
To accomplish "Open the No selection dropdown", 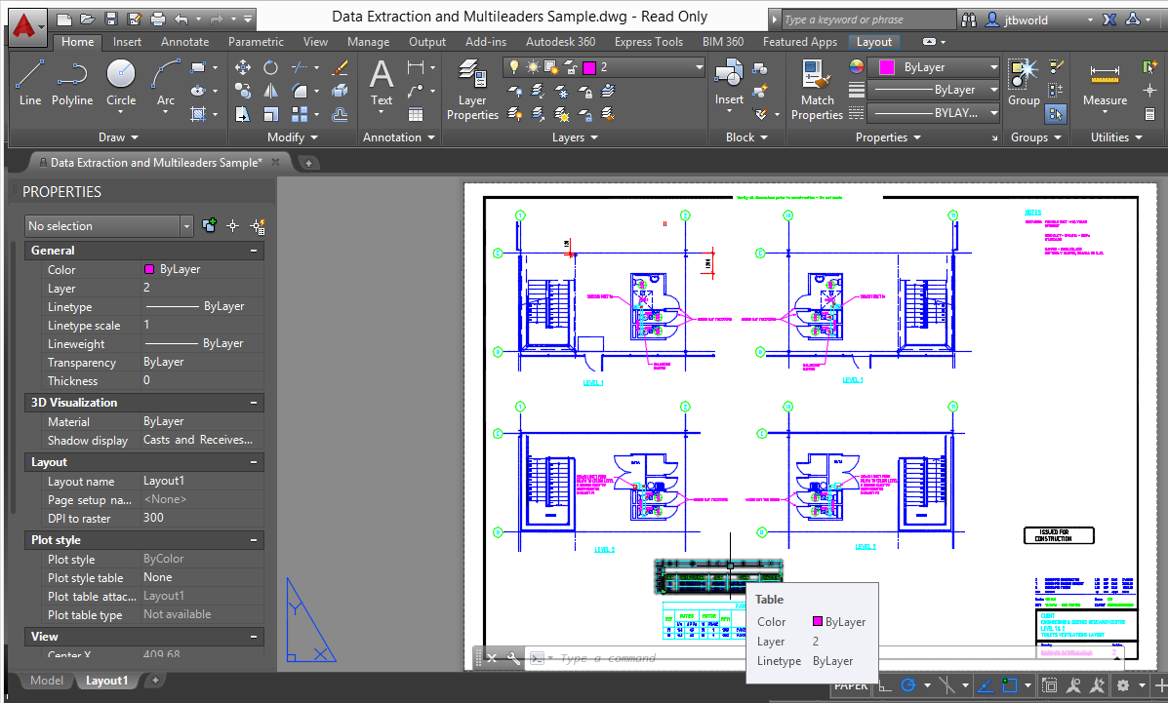I will (x=108, y=225).
